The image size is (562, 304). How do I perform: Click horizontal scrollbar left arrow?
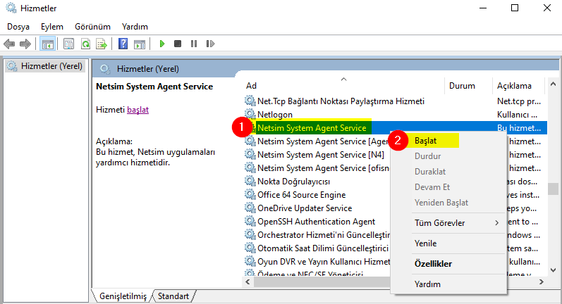coord(248,282)
